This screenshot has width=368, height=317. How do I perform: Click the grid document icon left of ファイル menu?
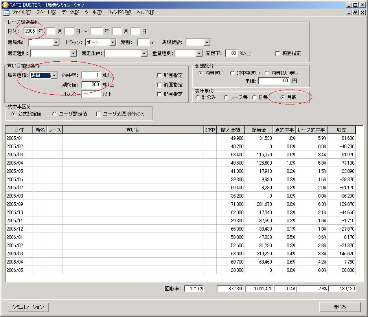pyautogui.click(x=6, y=13)
